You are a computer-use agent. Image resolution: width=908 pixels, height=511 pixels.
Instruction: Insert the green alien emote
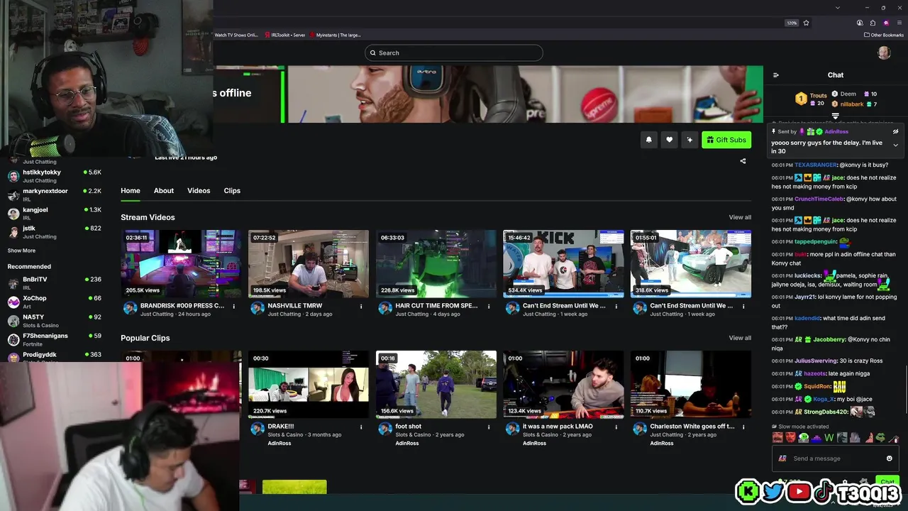click(x=803, y=438)
